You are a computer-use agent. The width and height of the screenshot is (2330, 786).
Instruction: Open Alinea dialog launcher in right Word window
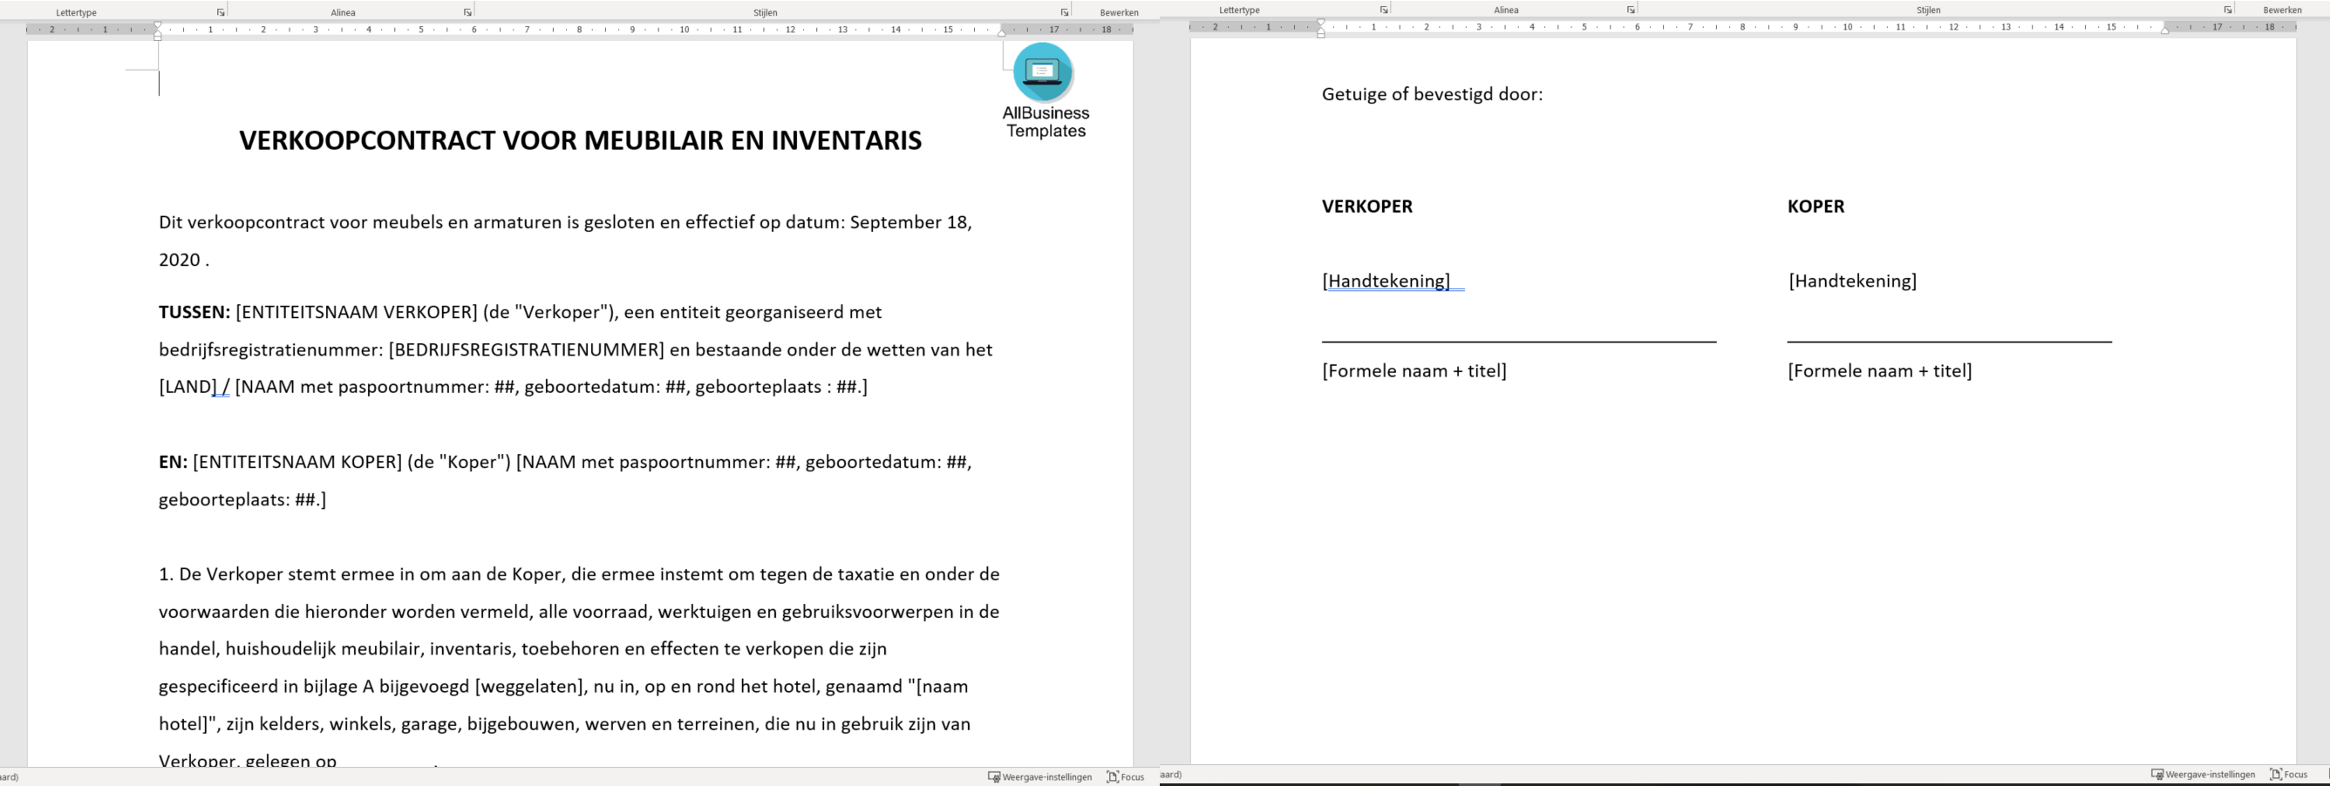tap(1631, 10)
